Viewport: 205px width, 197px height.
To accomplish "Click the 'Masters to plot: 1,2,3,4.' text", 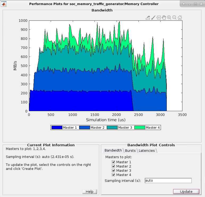I will click(x=26, y=149).
